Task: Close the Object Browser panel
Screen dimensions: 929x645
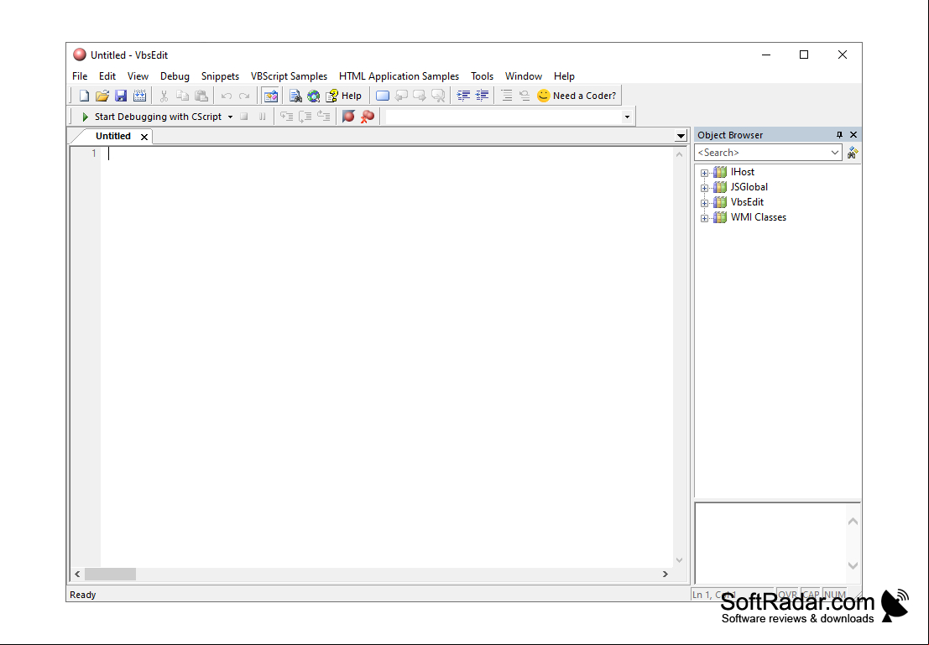Action: [x=853, y=135]
